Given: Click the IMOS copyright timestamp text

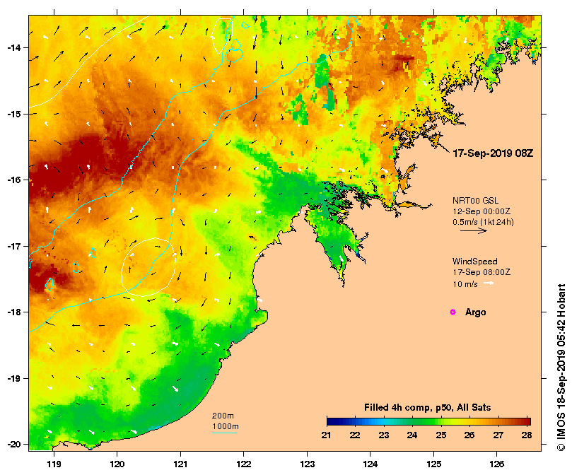Looking at the screenshot, I should click(561, 368).
